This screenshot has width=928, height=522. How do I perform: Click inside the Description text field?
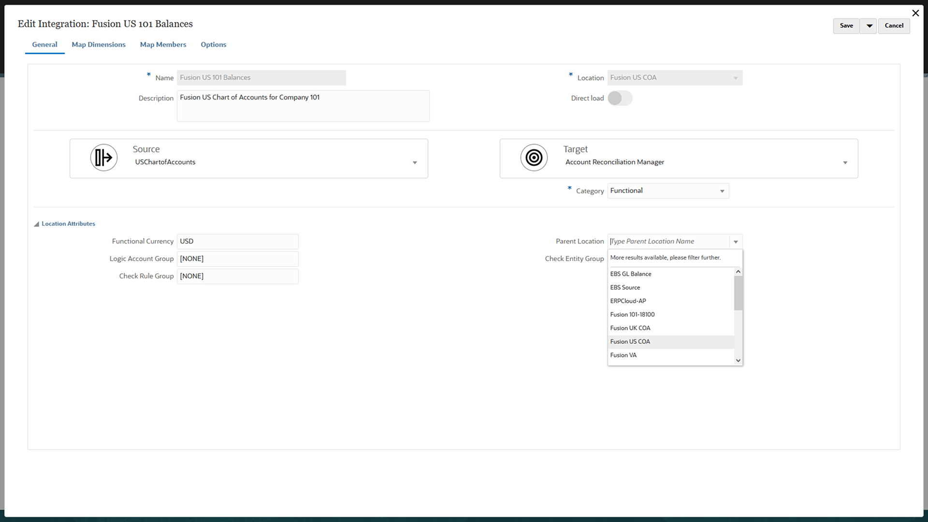tap(303, 105)
